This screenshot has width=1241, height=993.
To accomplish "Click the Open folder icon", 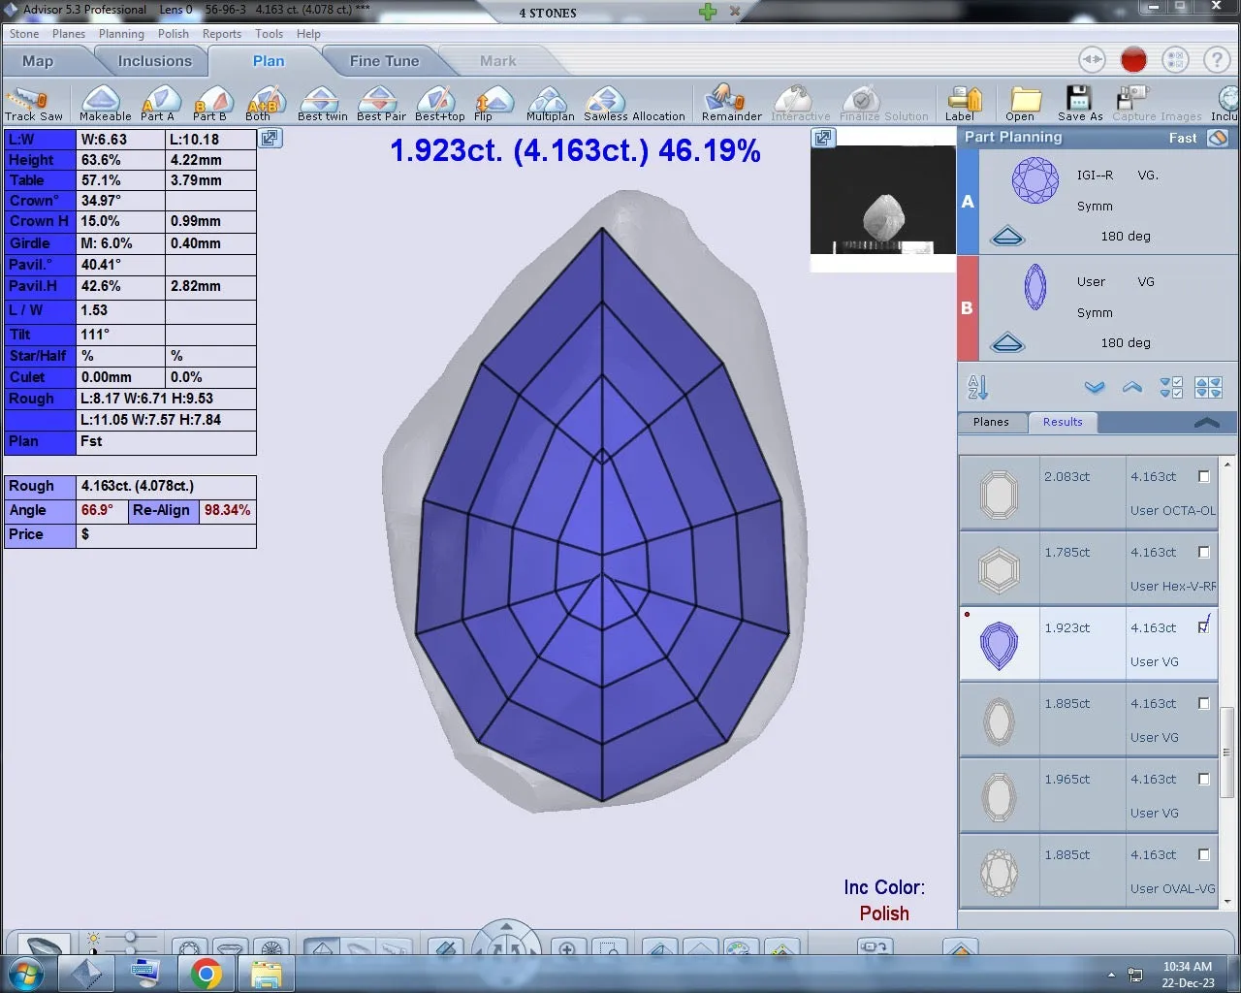I will [1024, 104].
